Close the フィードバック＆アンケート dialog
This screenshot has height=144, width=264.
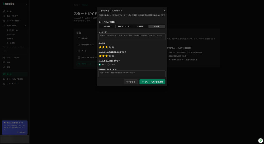164,11
